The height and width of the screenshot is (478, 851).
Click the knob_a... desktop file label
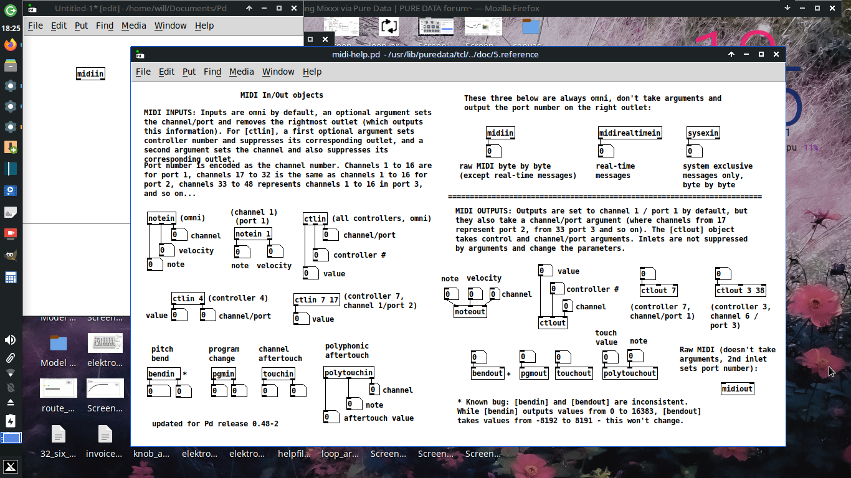tap(151, 454)
